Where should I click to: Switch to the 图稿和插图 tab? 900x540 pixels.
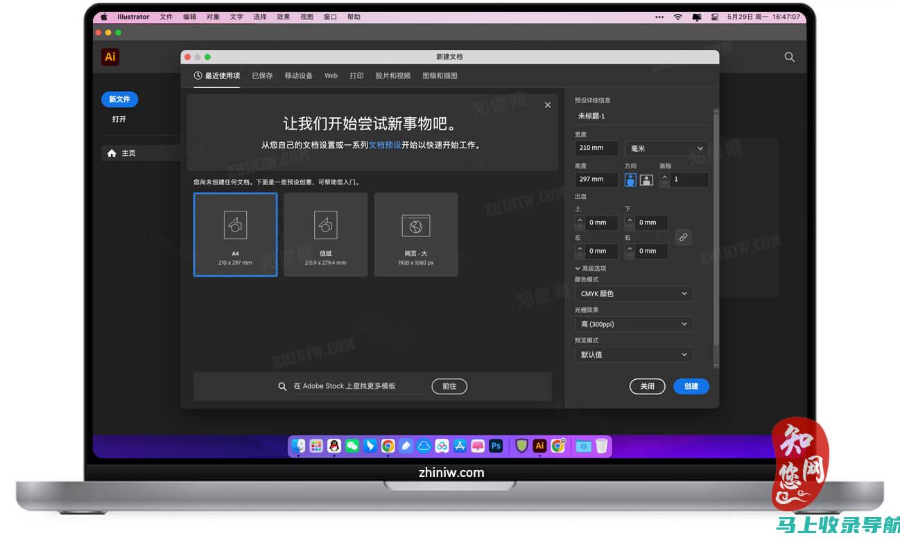pos(440,76)
